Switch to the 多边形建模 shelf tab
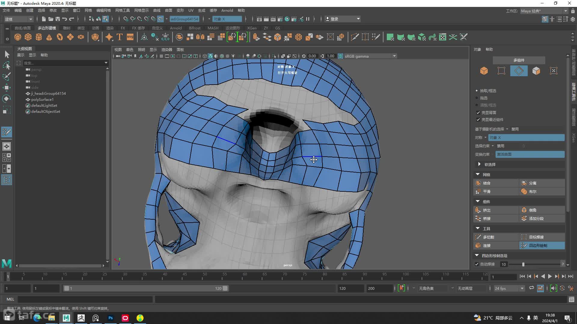The image size is (577, 324). [x=47, y=28]
